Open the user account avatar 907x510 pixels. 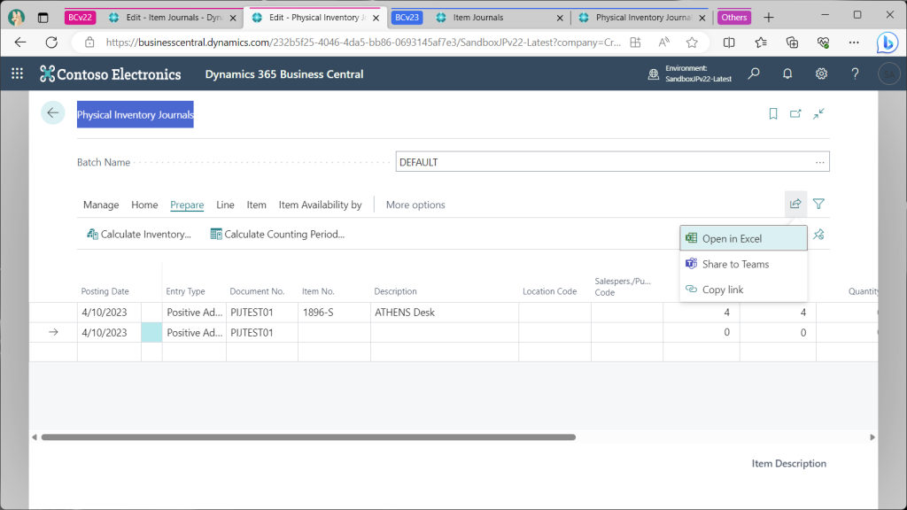pos(889,74)
